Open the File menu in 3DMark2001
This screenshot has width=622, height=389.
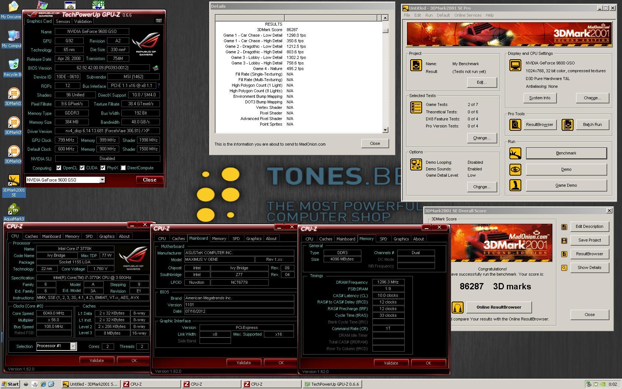click(407, 15)
